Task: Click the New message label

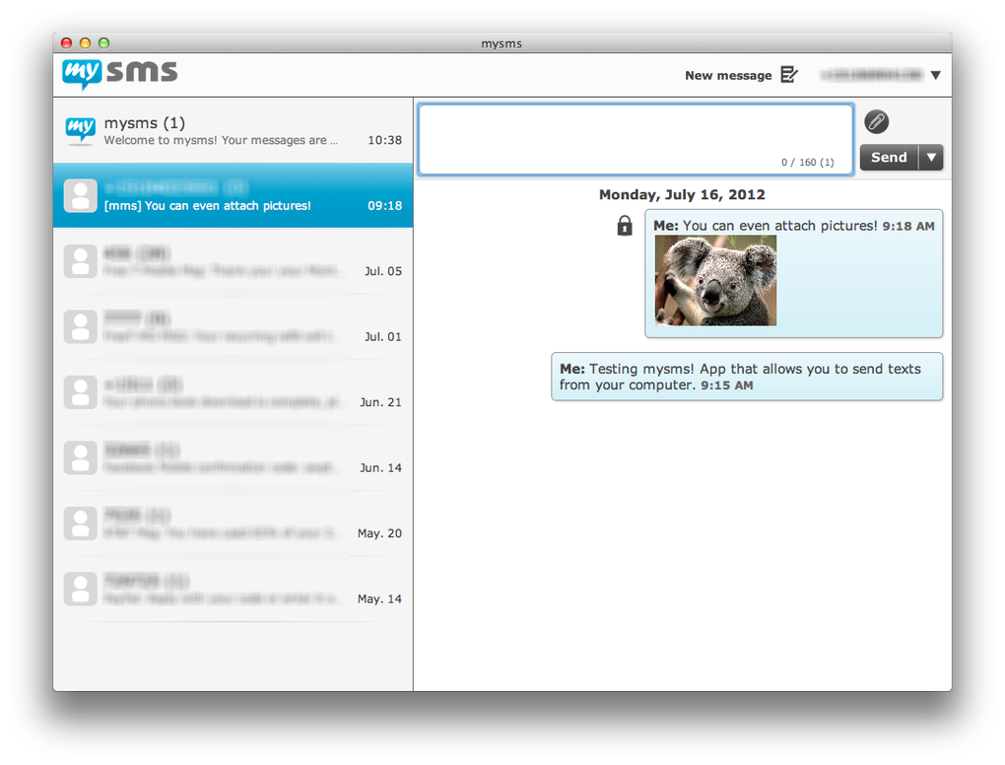Action: pyautogui.click(x=728, y=76)
